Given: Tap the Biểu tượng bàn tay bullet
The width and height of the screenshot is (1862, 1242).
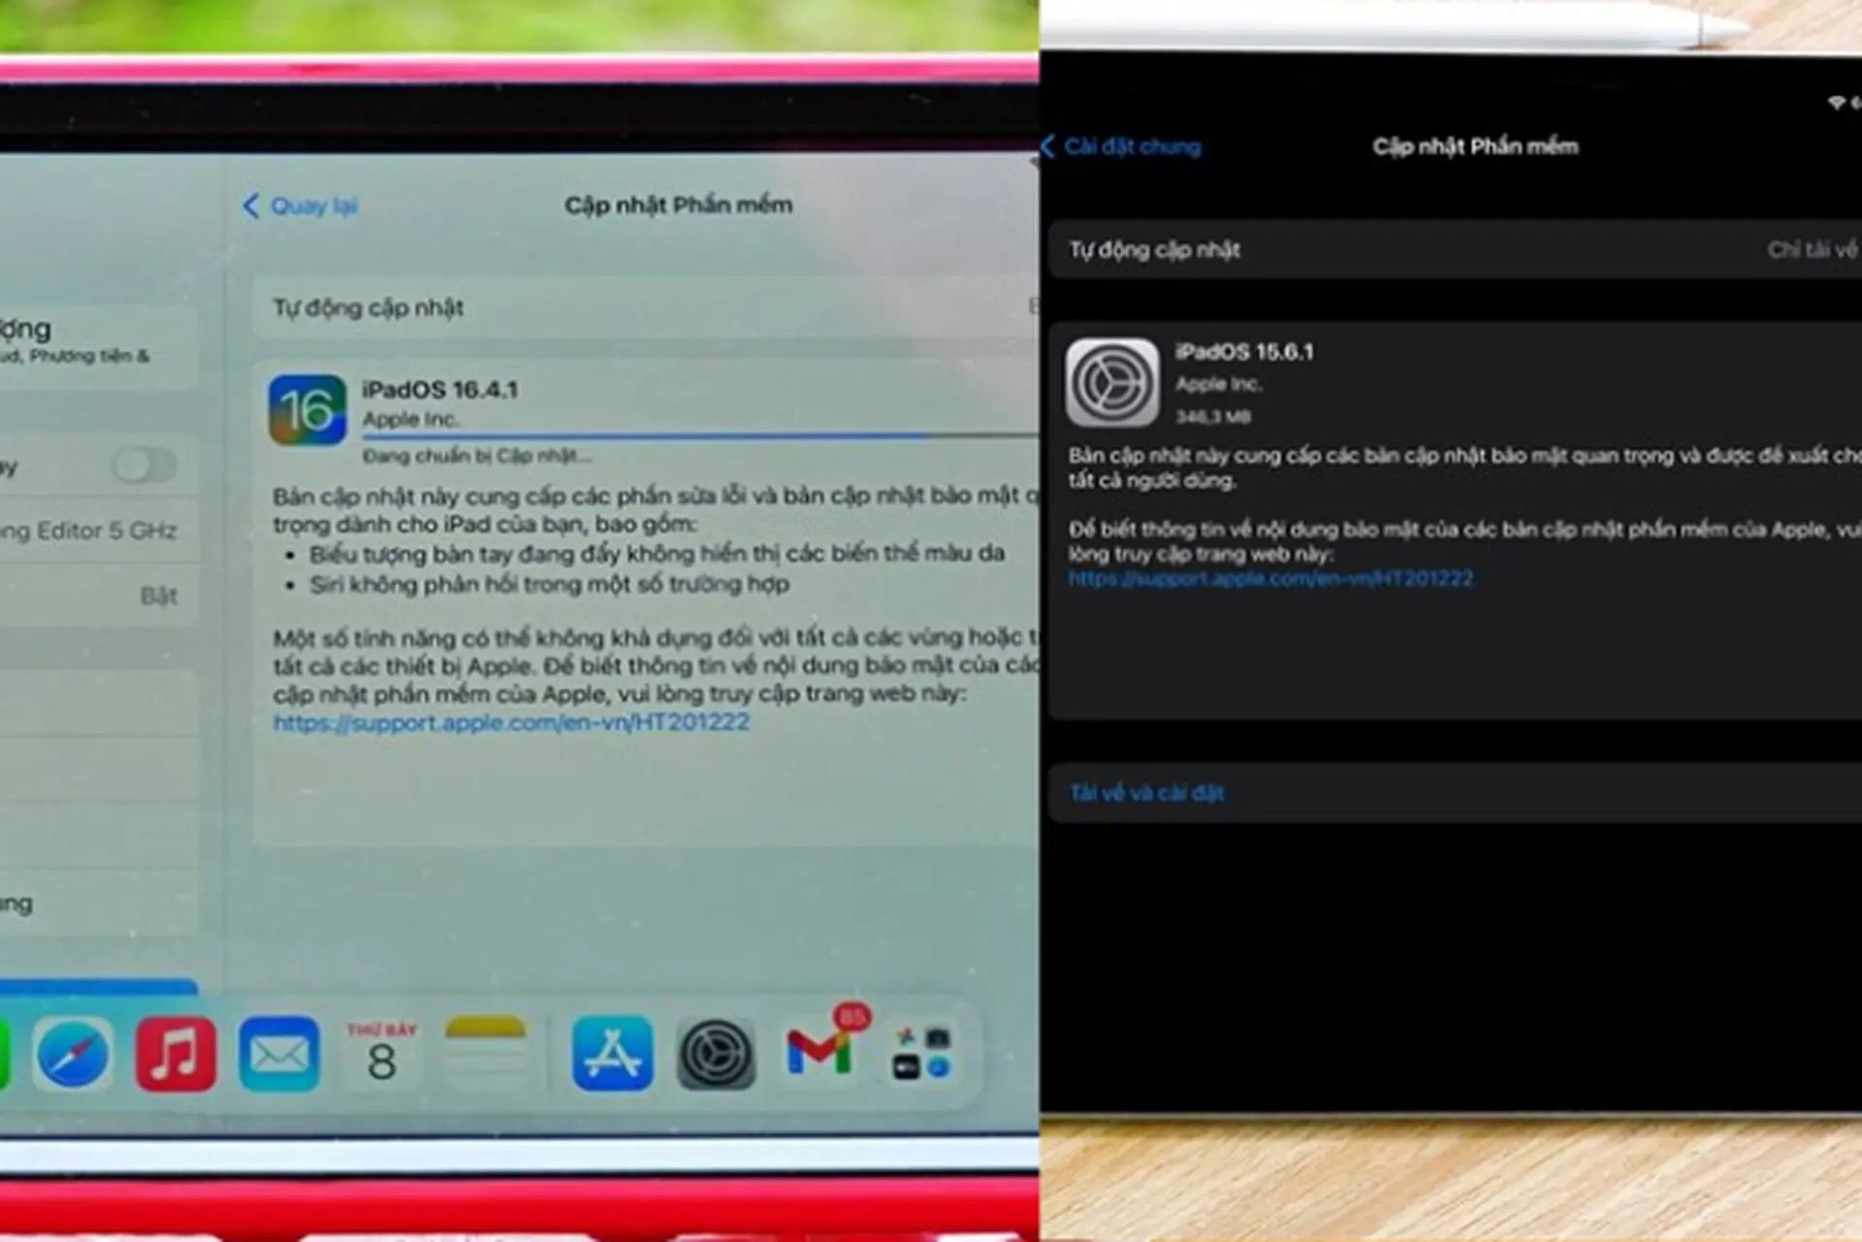Looking at the screenshot, I should [657, 554].
